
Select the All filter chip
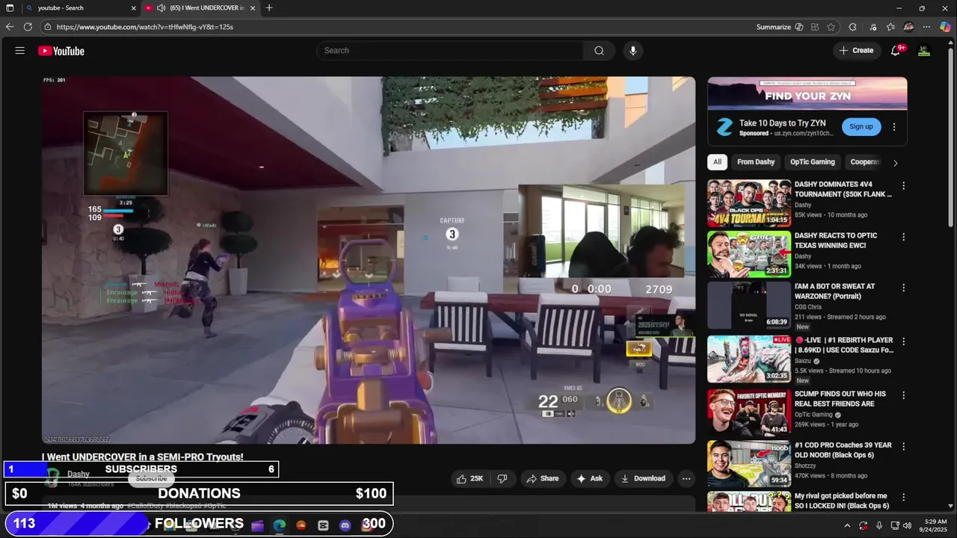(x=717, y=162)
